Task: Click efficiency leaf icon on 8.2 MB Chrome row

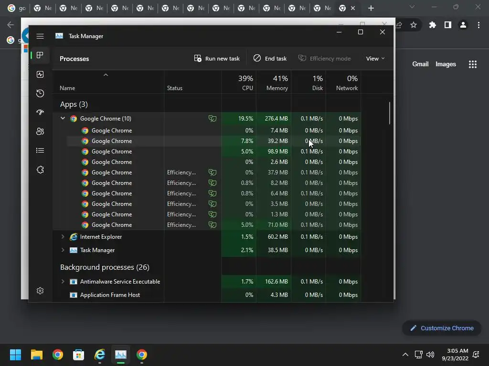Action: [x=213, y=183]
